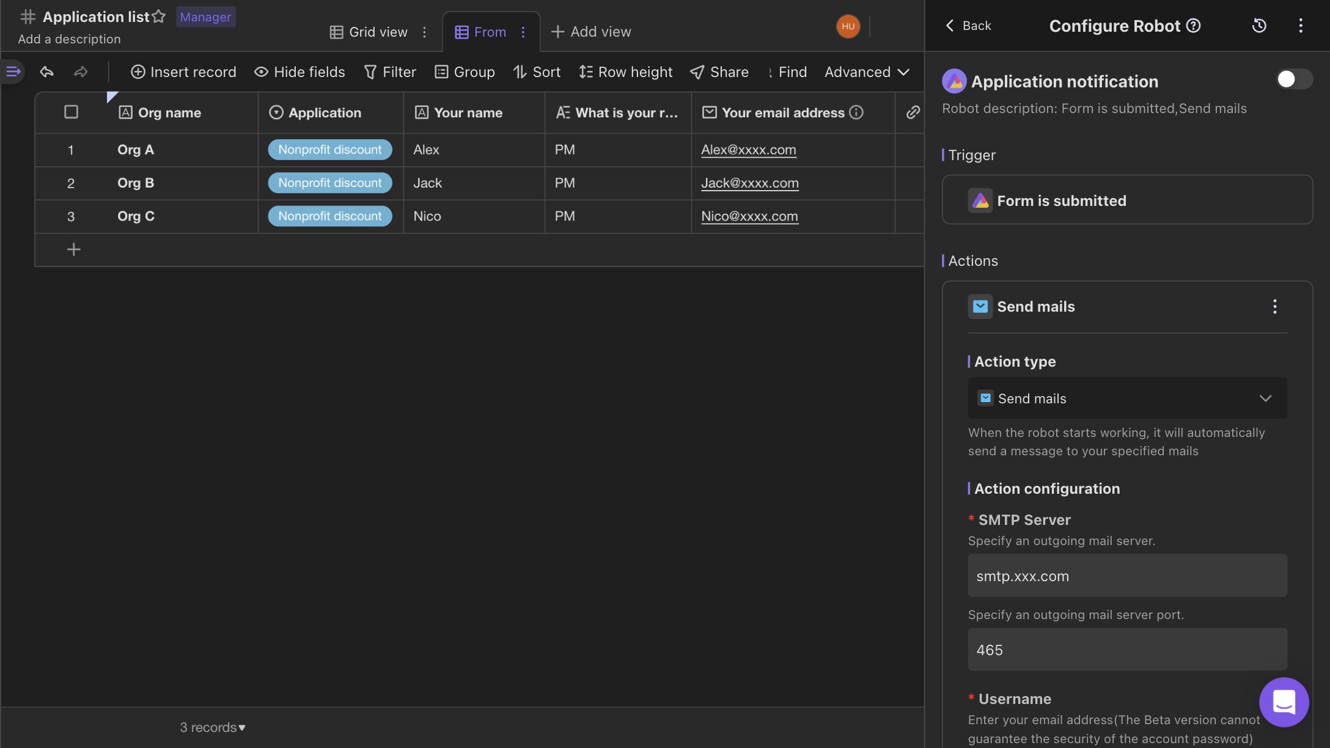Click Configure Robot help question icon
This screenshot has width=1330, height=748.
pos(1193,26)
